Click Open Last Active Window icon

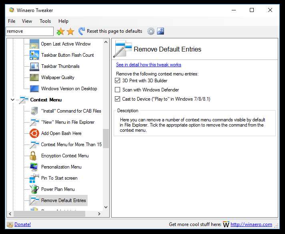[x=34, y=44]
